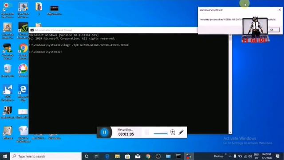Open Task View on the taskbar

(97, 156)
